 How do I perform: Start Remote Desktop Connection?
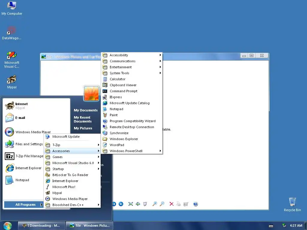click(x=132, y=127)
